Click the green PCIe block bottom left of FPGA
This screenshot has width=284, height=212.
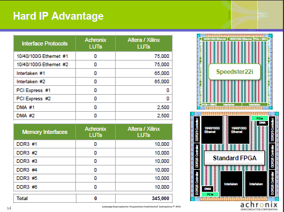click(210, 194)
